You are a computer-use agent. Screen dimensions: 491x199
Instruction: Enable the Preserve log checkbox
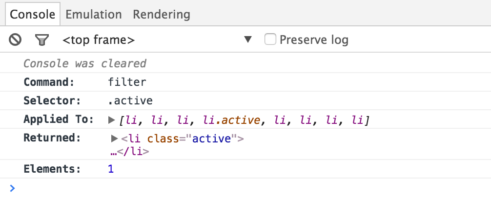coord(270,40)
